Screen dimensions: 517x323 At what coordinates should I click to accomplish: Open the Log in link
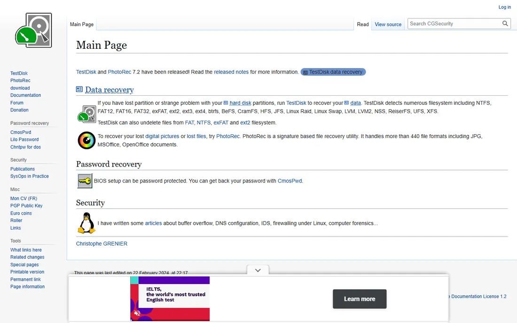tap(504, 7)
